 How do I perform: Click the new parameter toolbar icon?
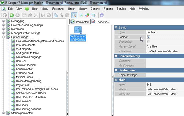click(24, 15)
